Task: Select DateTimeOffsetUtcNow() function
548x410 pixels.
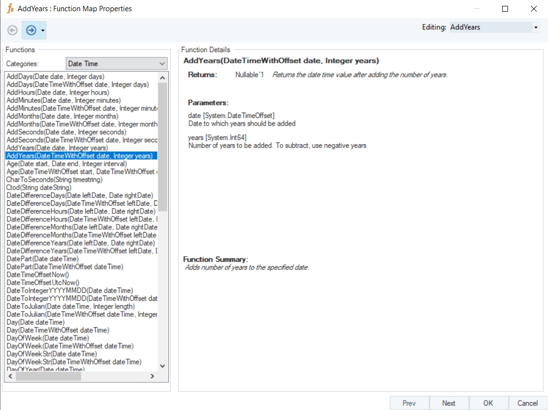Action: pyautogui.click(x=43, y=283)
